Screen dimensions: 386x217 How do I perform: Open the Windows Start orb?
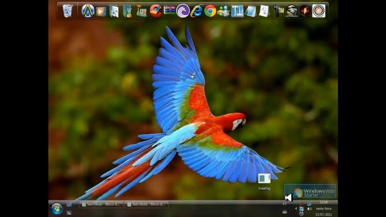point(57,209)
